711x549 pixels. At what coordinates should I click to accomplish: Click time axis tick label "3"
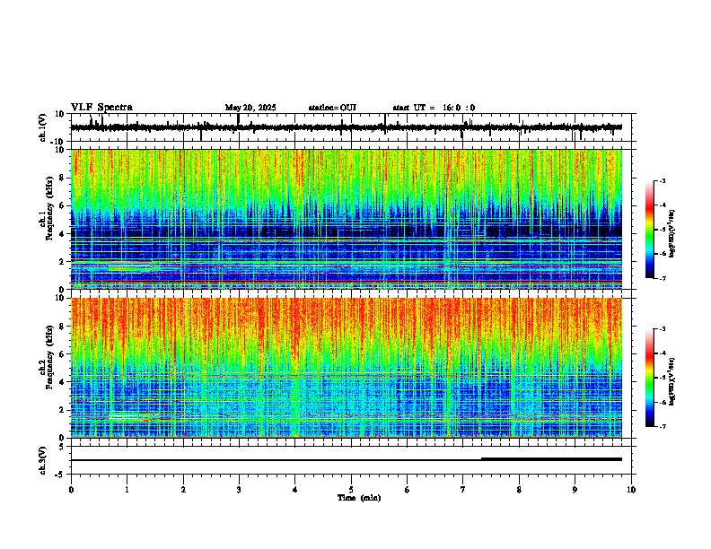tap(239, 490)
